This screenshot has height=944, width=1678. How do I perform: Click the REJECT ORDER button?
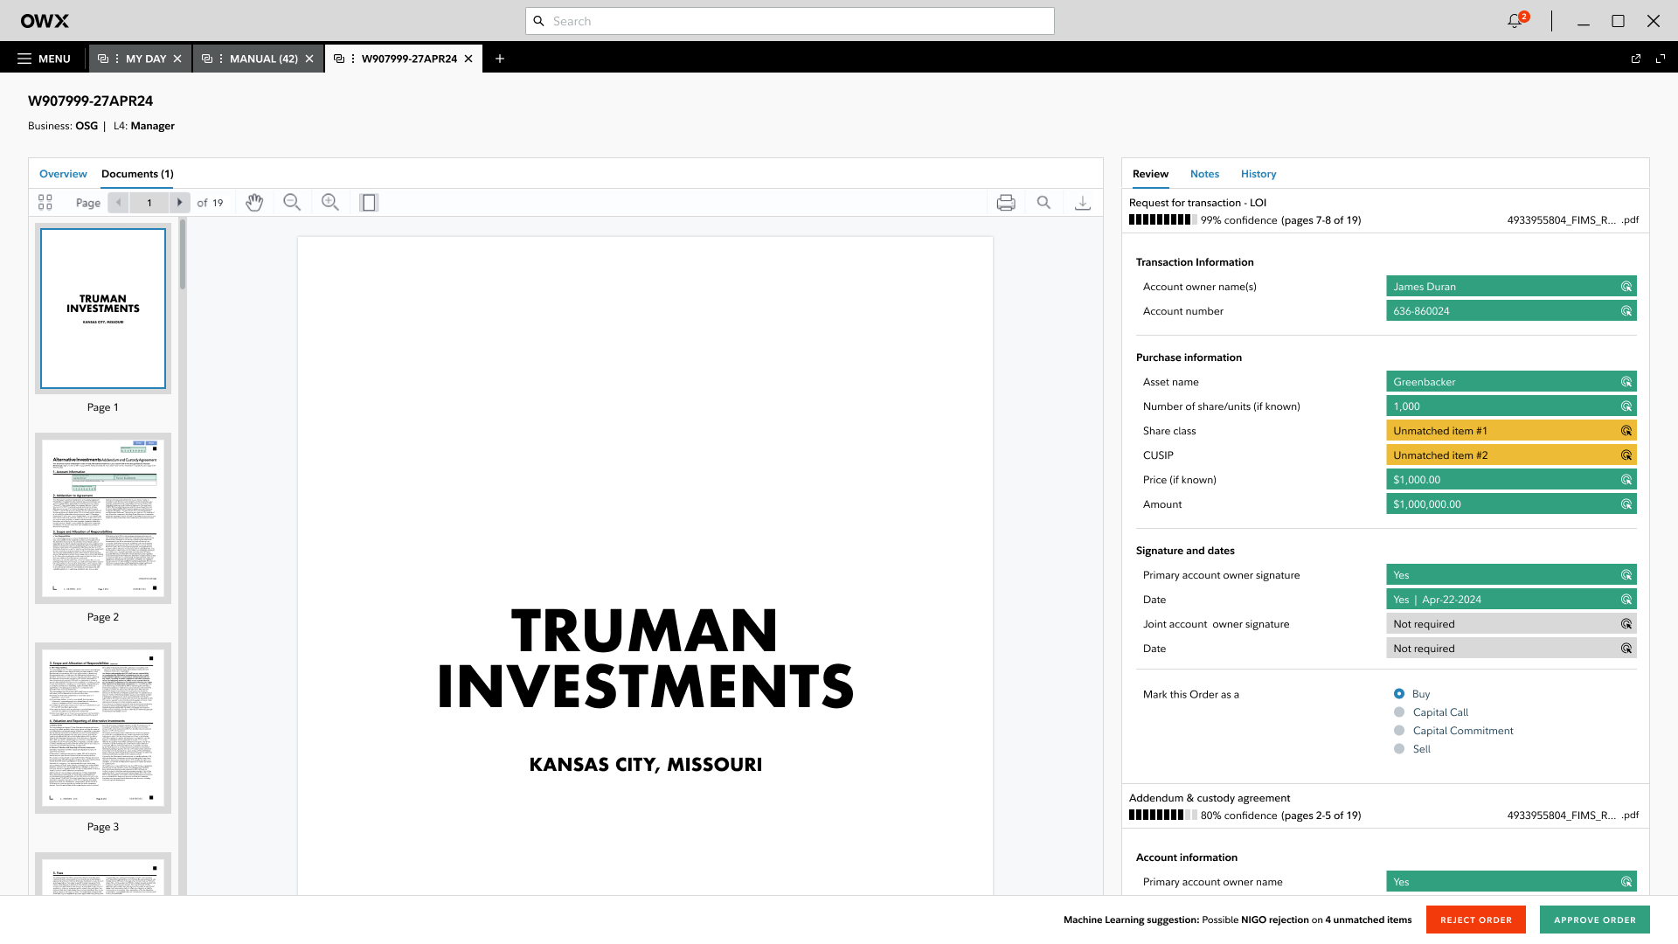pos(1475,920)
